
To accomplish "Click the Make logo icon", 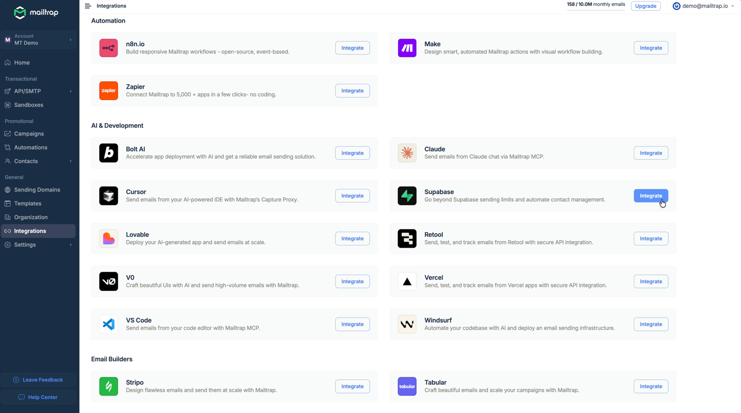I will pos(407,48).
